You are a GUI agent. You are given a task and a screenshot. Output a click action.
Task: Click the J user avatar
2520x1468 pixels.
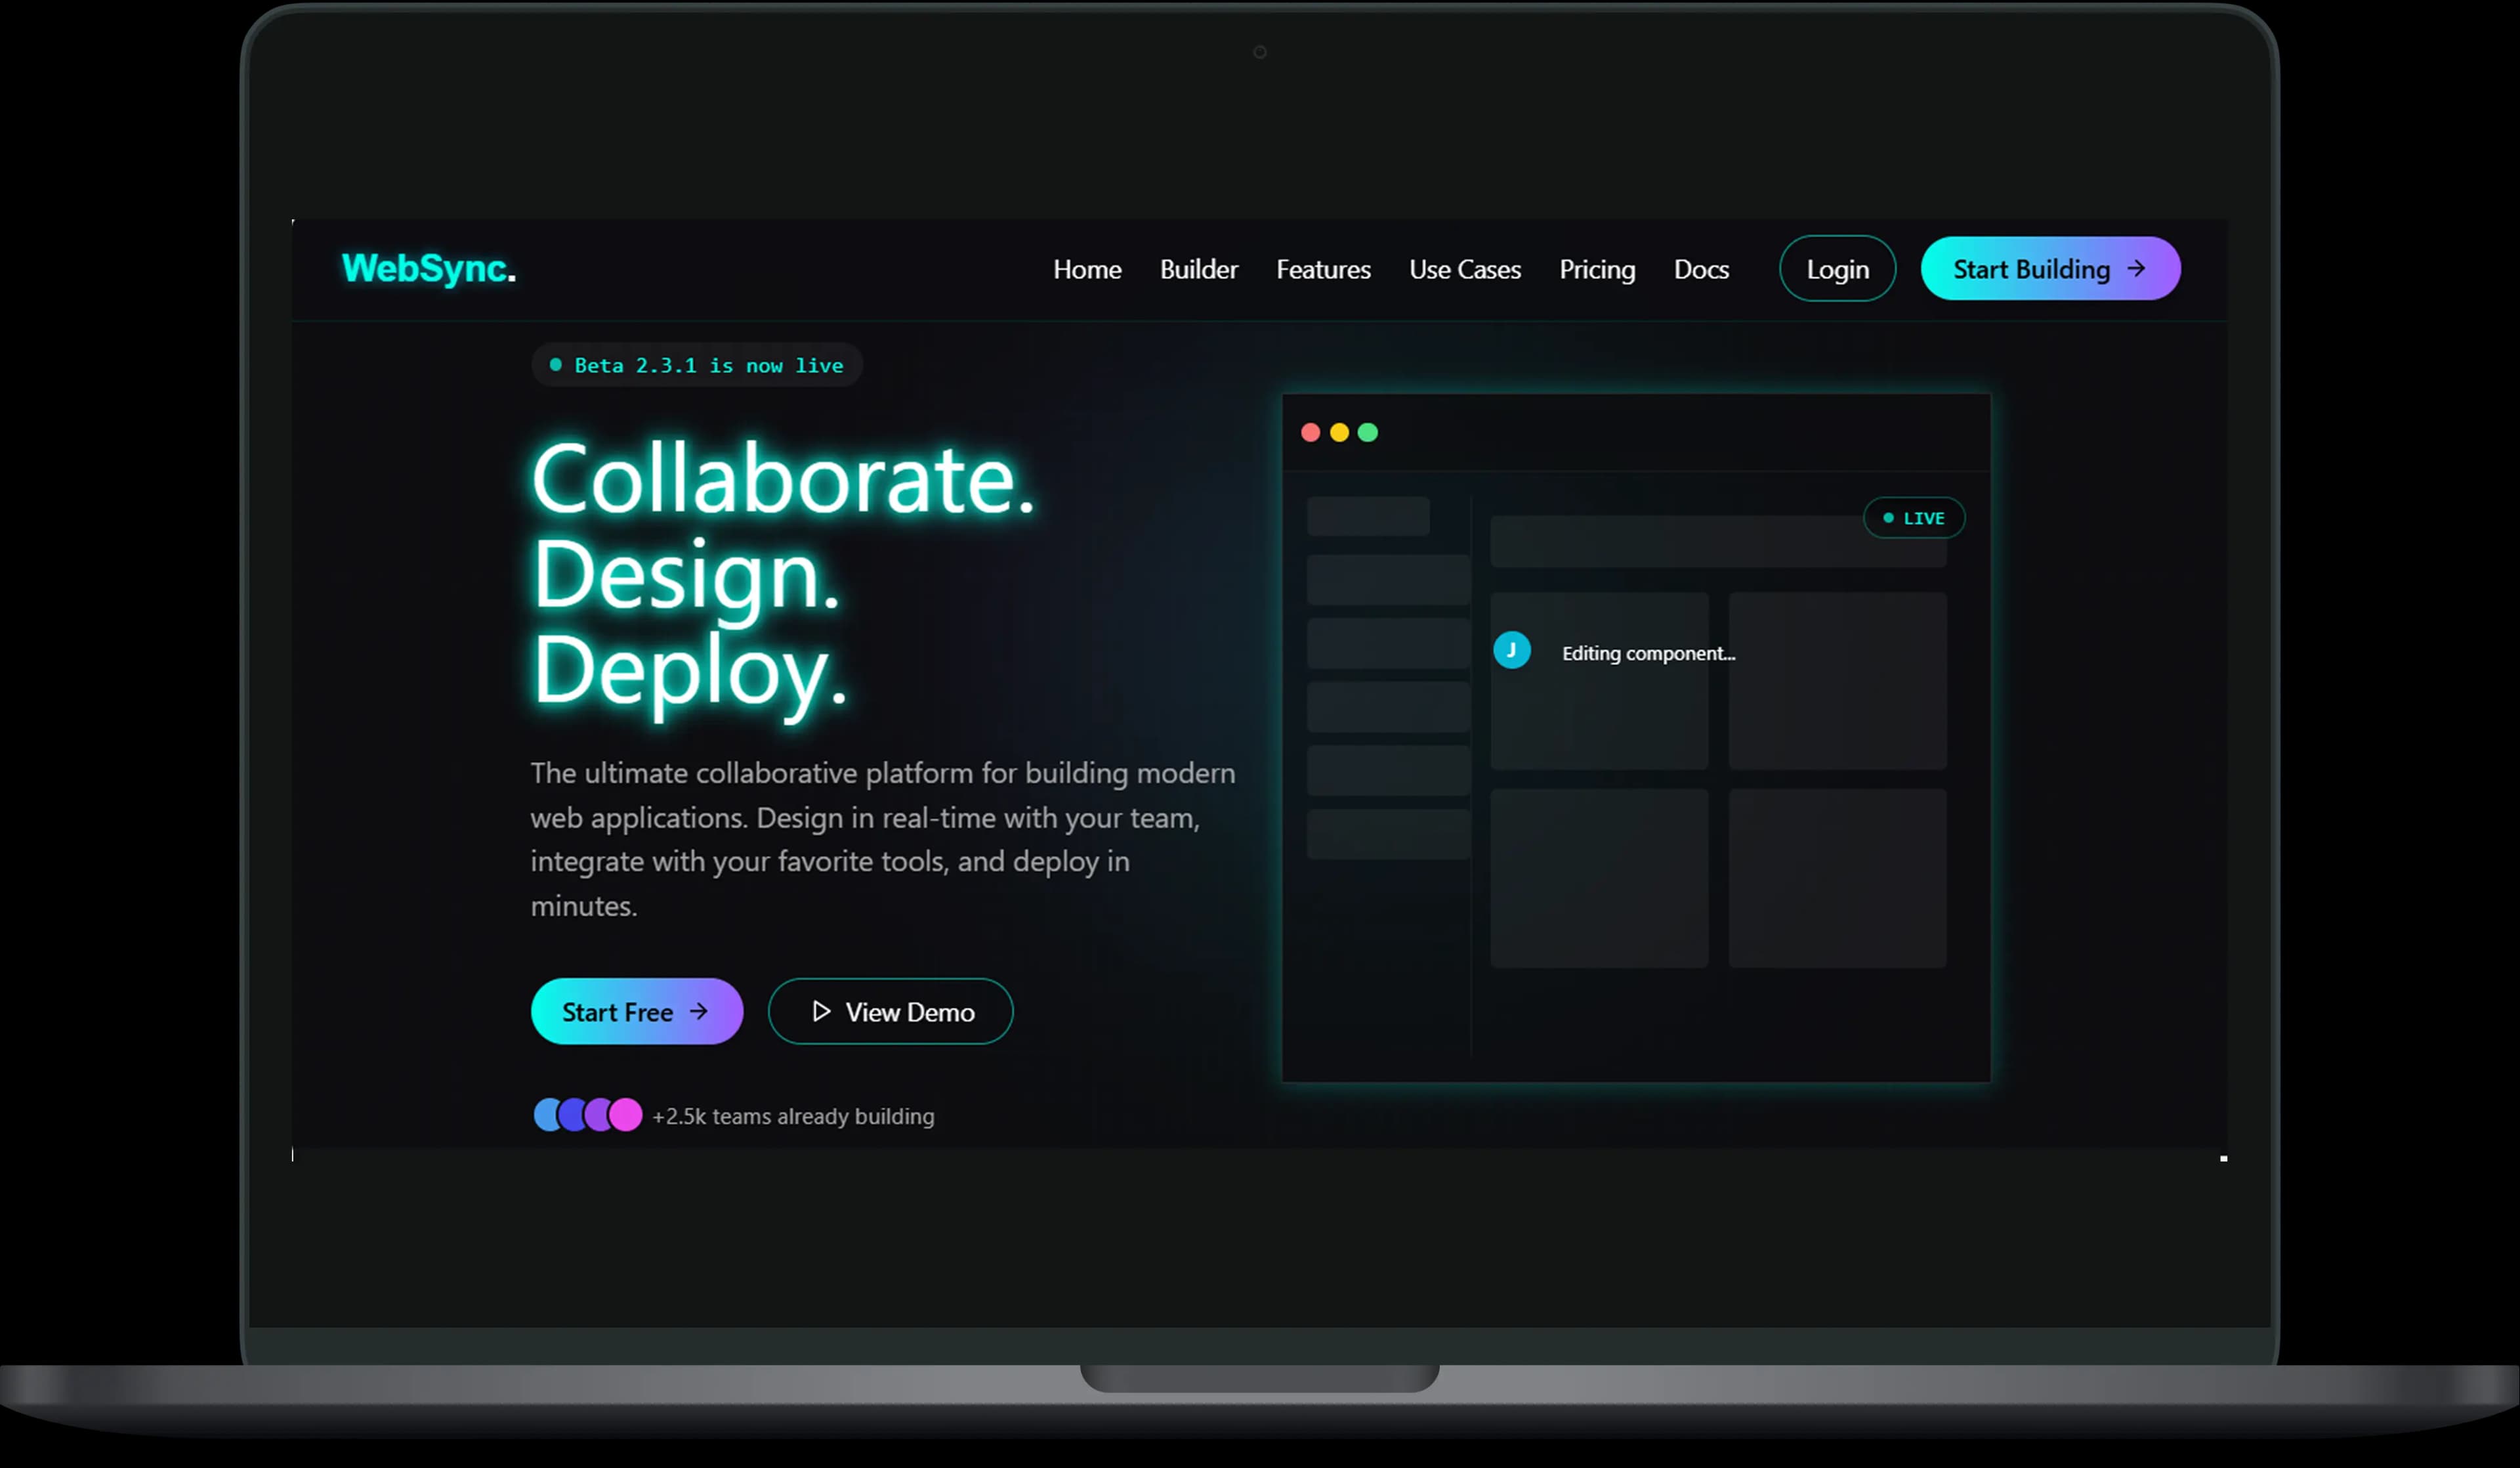click(1512, 651)
